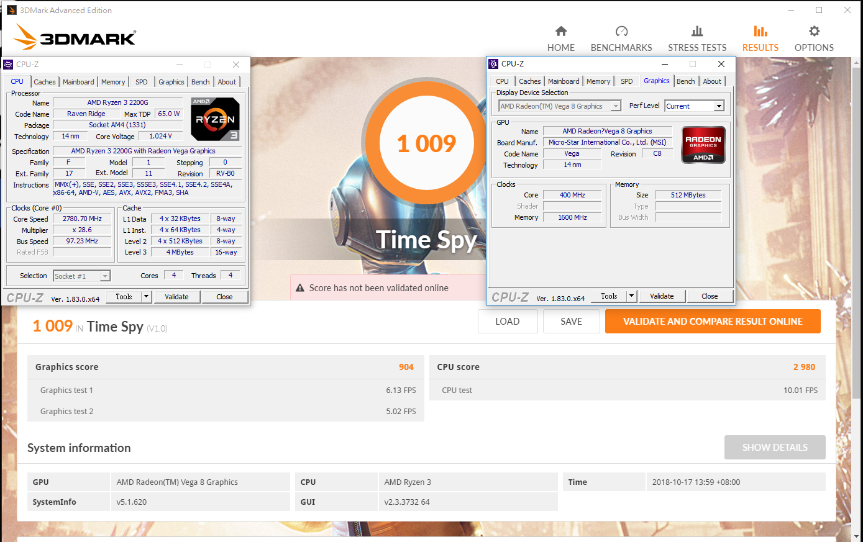The width and height of the screenshot is (863, 542).
Task: Open the Perf Level Current dropdown
Action: (719, 106)
